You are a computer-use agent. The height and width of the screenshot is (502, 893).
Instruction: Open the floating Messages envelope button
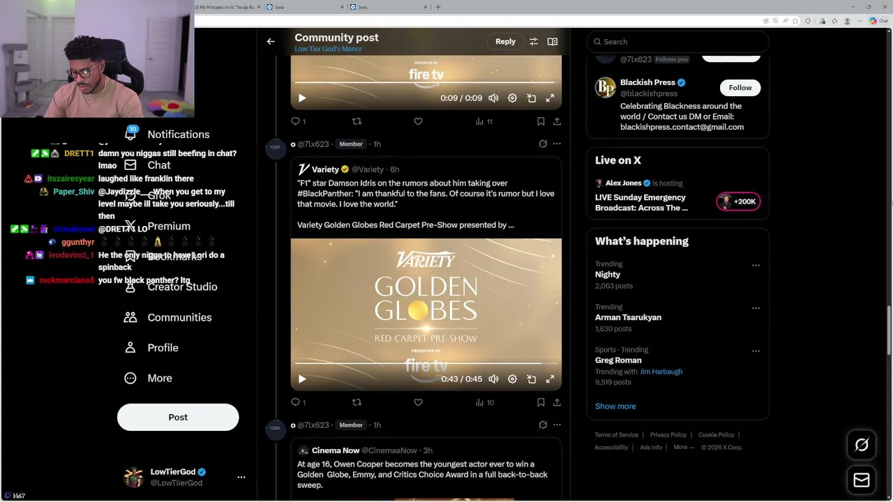[862, 480]
